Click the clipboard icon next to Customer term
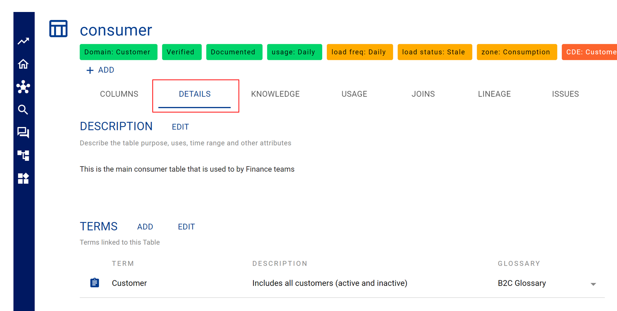 click(95, 283)
